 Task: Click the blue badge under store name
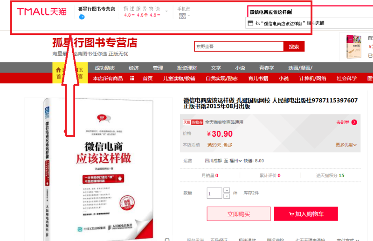point(82,17)
